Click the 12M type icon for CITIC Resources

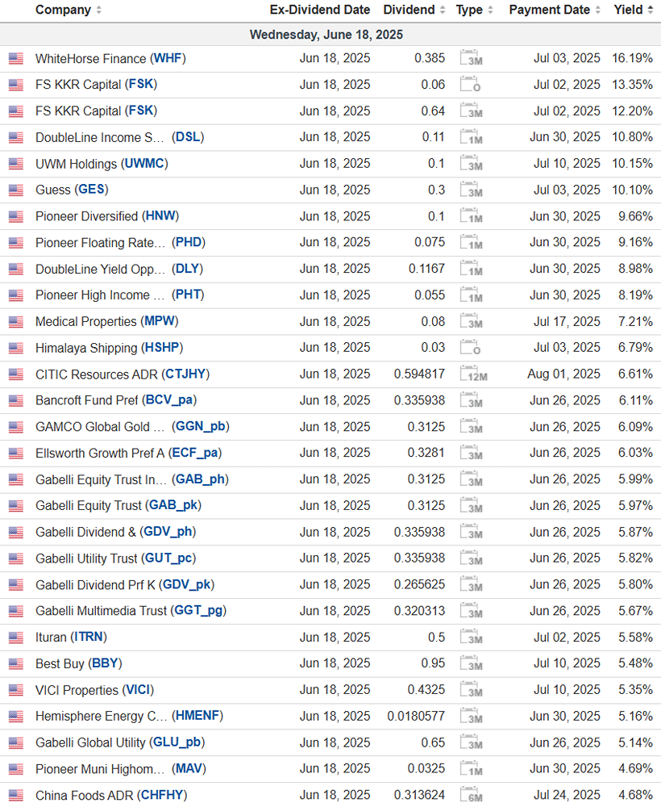click(472, 374)
